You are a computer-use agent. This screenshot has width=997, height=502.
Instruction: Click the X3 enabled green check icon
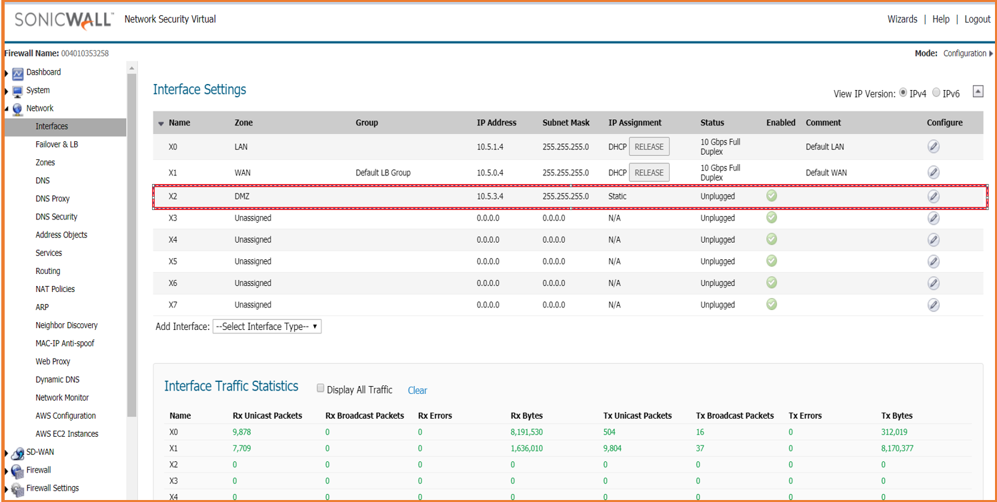(772, 217)
